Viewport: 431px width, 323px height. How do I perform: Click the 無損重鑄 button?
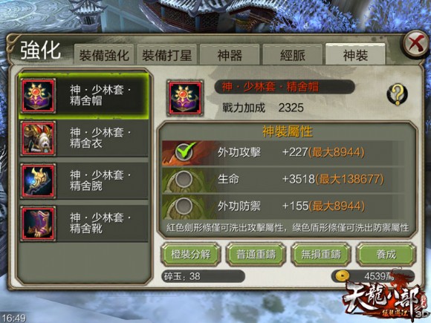point(321,254)
